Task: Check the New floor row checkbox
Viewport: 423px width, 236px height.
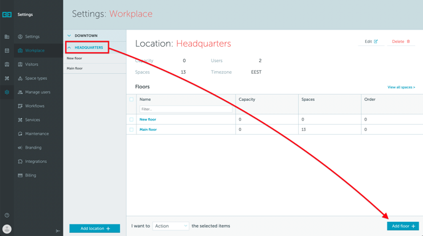Action: tap(132, 119)
